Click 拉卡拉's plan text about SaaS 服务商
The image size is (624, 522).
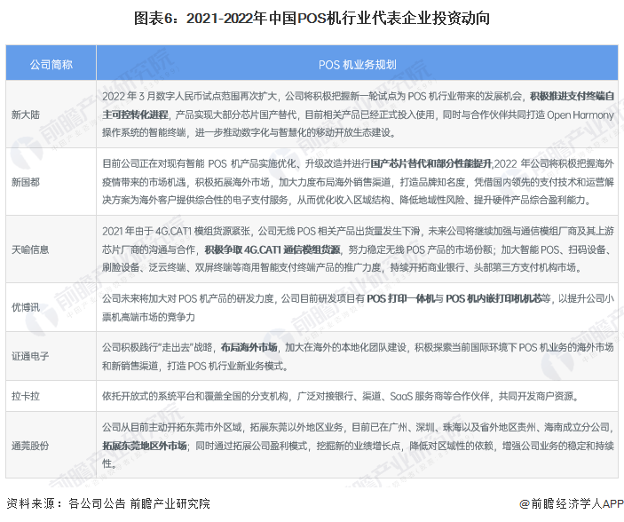[341, 396]
